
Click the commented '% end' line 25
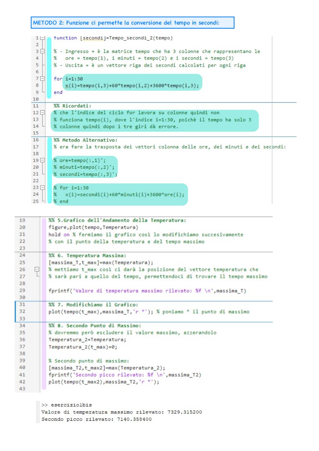(x=61, y=201)
